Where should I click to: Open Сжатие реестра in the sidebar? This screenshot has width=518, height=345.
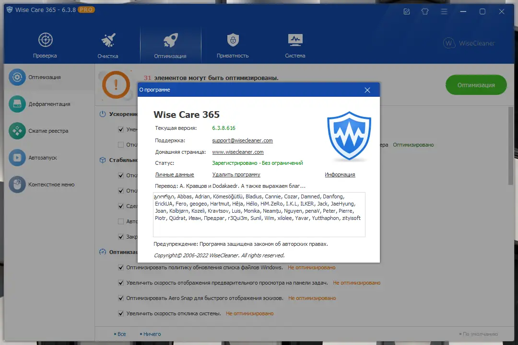[x=49, y=131]
